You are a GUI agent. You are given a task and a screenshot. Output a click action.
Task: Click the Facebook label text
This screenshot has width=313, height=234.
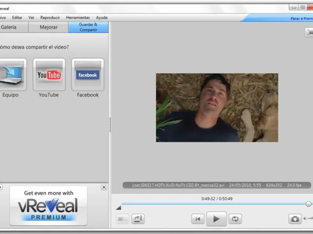pos(88,95)
